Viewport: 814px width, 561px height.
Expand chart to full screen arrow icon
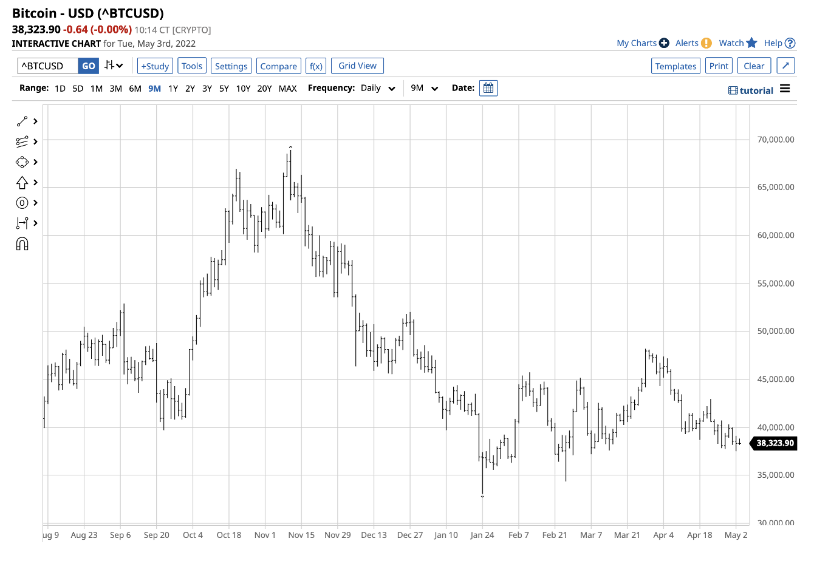pyautogui.click(x=785, y=66)
